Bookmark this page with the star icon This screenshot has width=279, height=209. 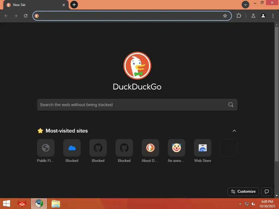[x=225, y=16]
